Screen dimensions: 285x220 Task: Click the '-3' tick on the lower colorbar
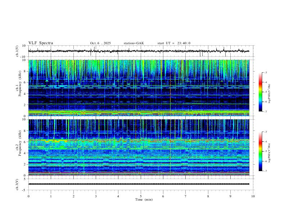(x=266, y=132)
